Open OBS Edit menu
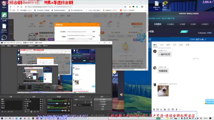The width and height of the screenshot is (214, 120). click(9, 46)
